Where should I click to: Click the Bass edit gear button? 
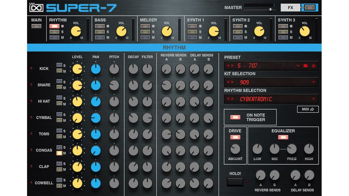click(x=108, y=26)
